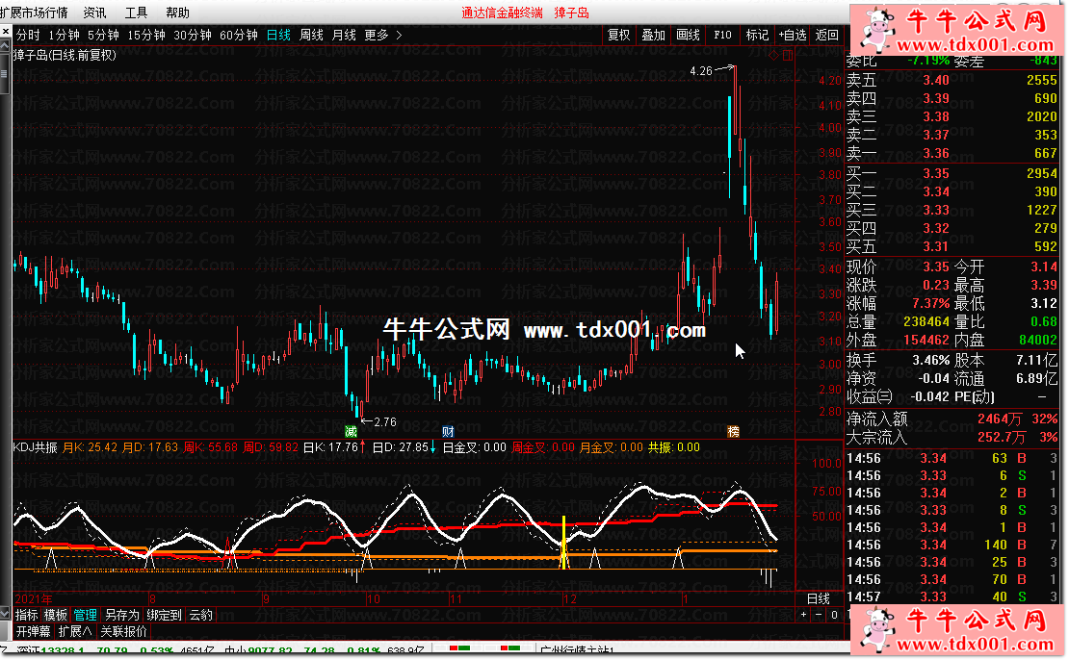
Task: Click the KDJ共振 indicator label
Action: (x=36, y=447)
